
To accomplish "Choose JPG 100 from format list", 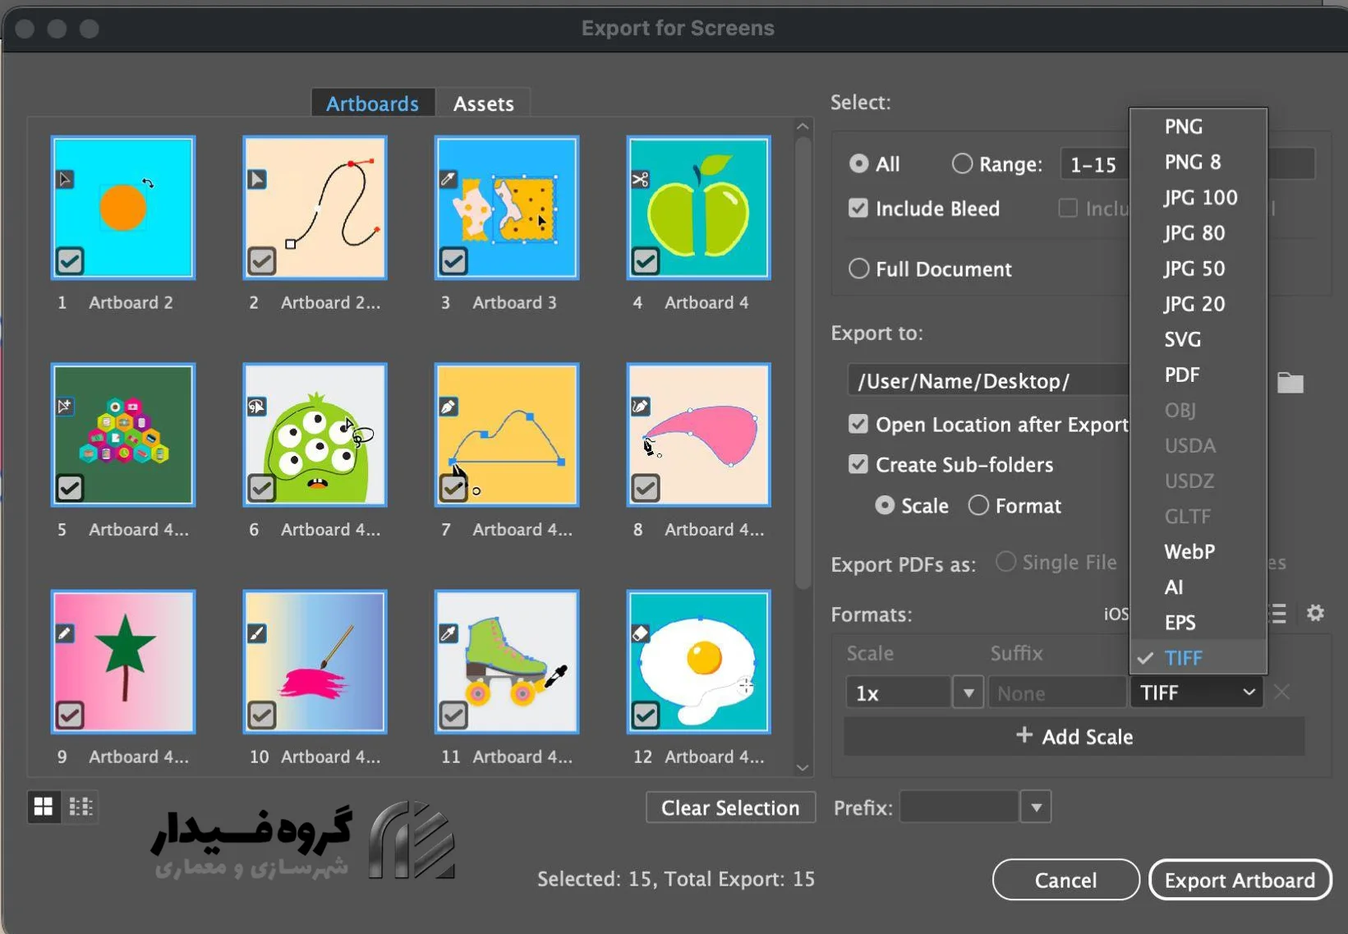I will click(x=1198, y=197).
